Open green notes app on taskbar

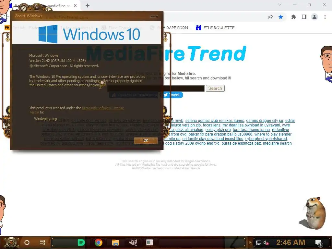pos(81,243)
